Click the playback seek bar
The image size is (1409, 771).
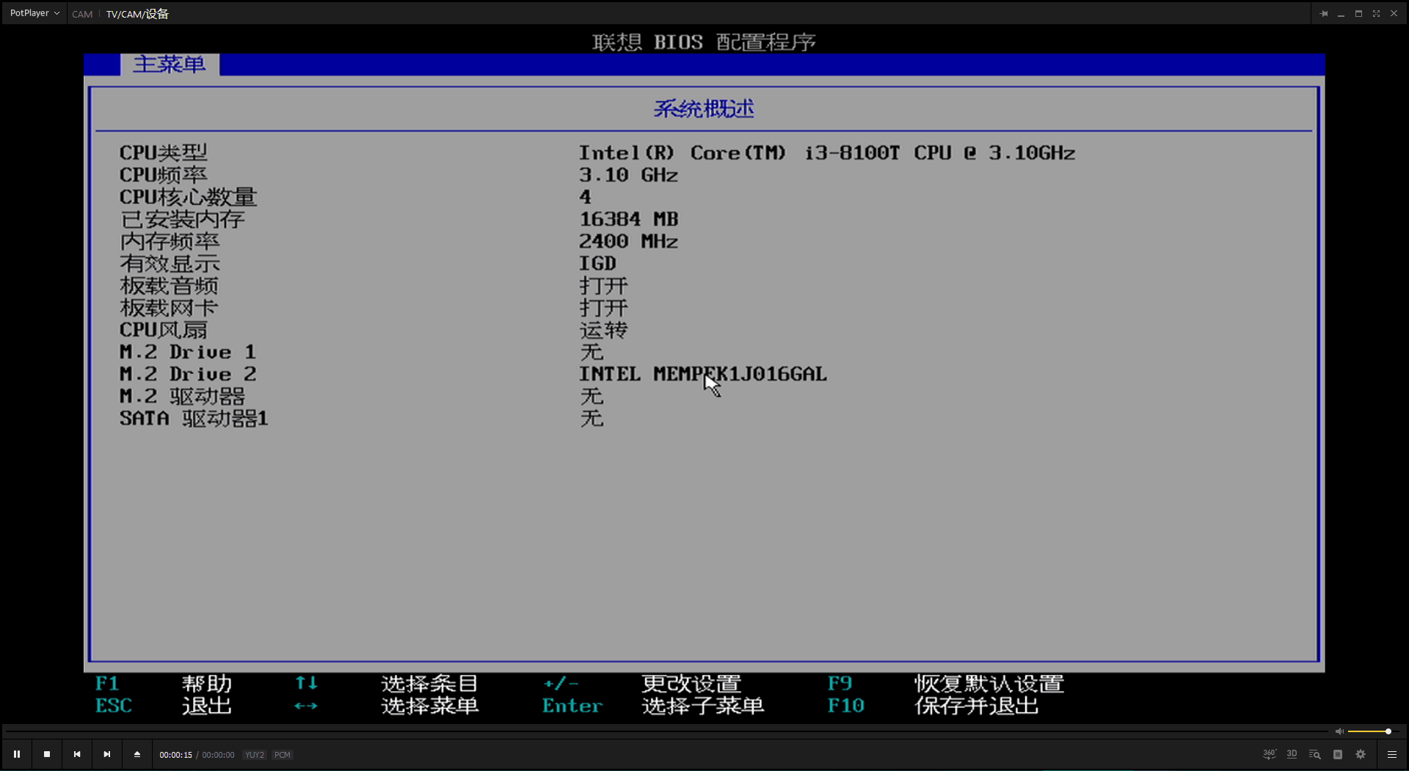click(x=666, y=731)
